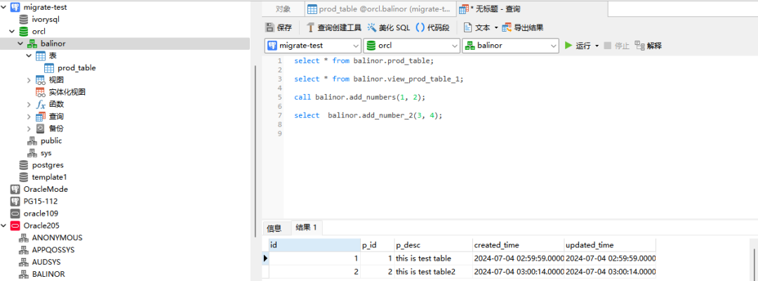This screenshot has height=281, width=758.
Task: Select the postgres database node
Action: 48,165
